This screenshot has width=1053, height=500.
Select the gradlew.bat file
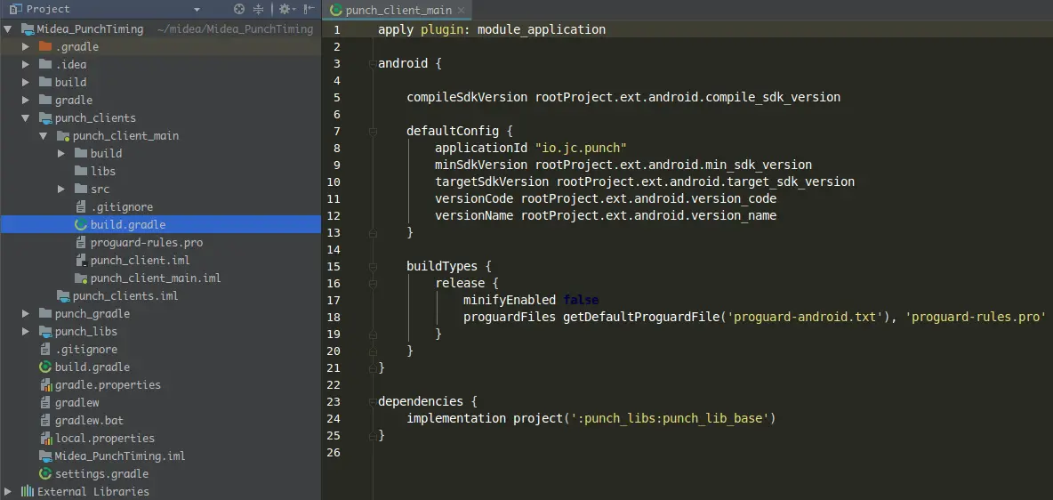tap(89, 420)
